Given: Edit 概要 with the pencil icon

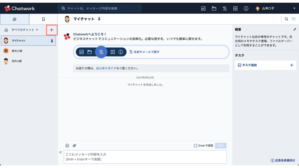Looking at the screenshot, I should (295, 29).
